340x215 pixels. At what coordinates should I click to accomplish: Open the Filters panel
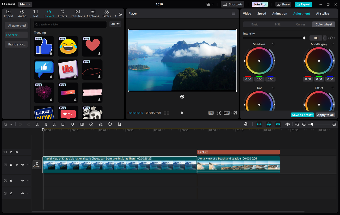(107, 14)
